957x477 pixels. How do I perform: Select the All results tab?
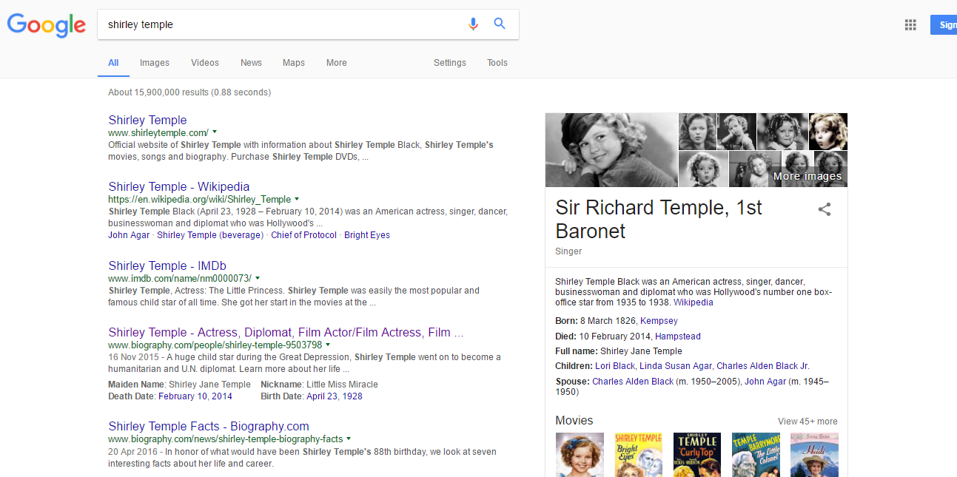tap(113, 63)
